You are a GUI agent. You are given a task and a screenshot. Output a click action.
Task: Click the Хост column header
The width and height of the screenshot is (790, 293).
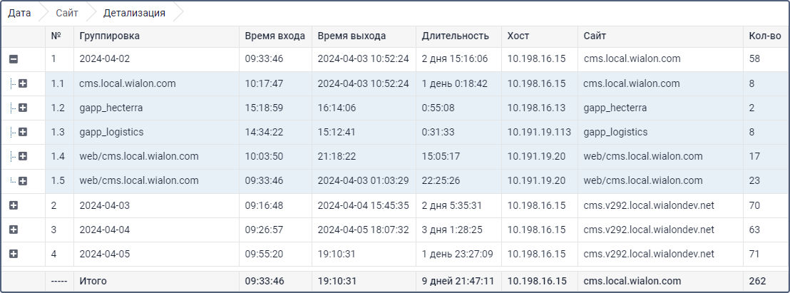[518, 36]
